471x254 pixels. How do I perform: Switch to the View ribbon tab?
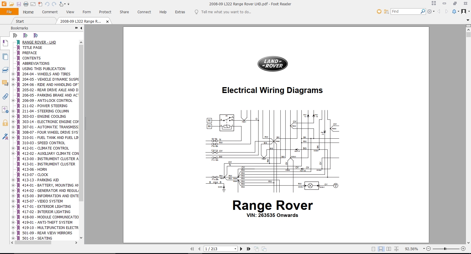70,12
